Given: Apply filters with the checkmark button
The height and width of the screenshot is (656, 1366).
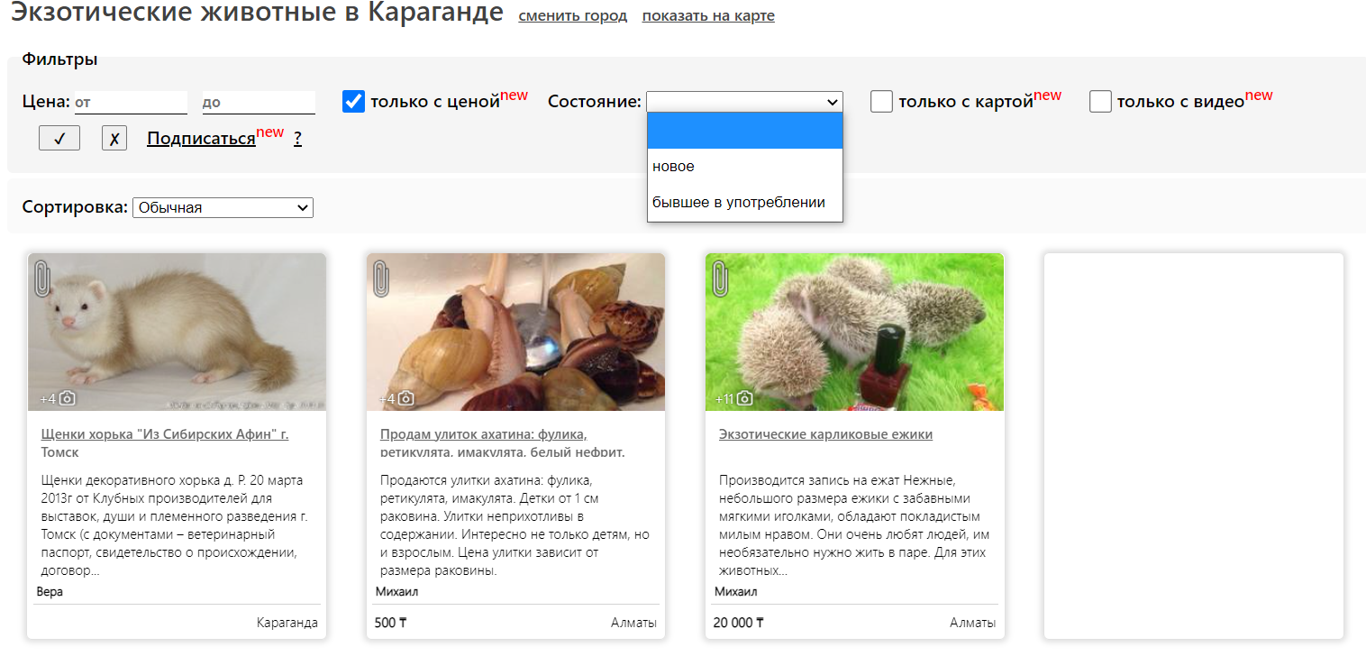Looking at the screenshot, I should coord(59,138).
